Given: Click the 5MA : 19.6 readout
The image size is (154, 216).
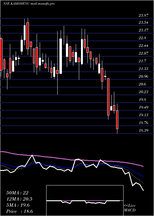Looking at the screenshot, I should point(18,206).
